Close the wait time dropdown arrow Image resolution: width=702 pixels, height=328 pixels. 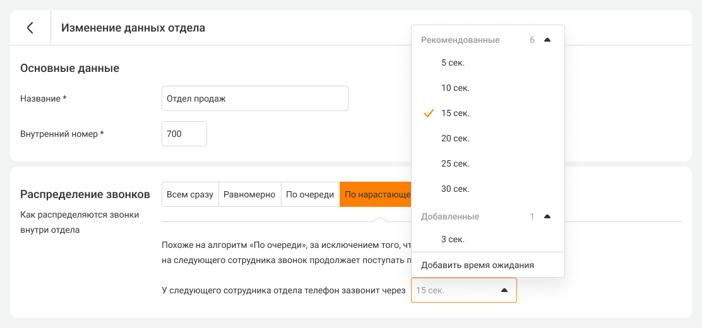[504, 290]
